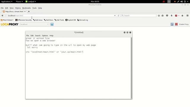
Task: Click Enable Proxy button
Action: coord(184,24)
